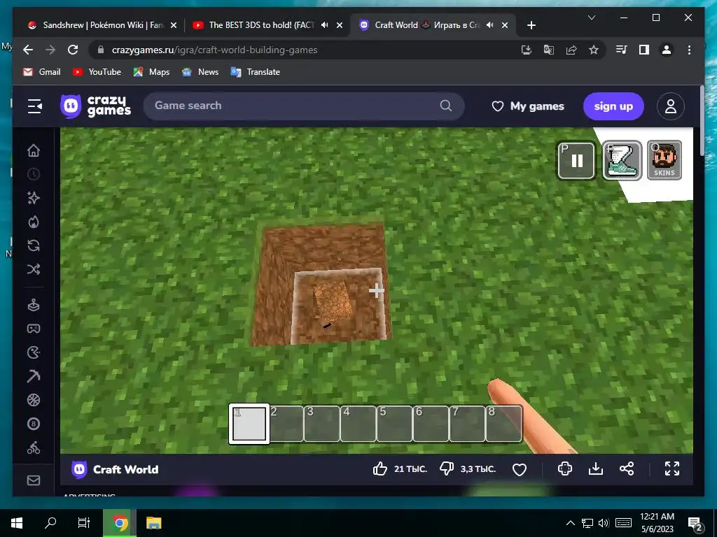Share the game via share icon

coord(627,468)
